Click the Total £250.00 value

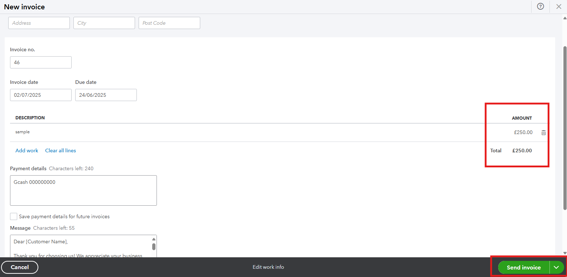[x=522, y=151]
